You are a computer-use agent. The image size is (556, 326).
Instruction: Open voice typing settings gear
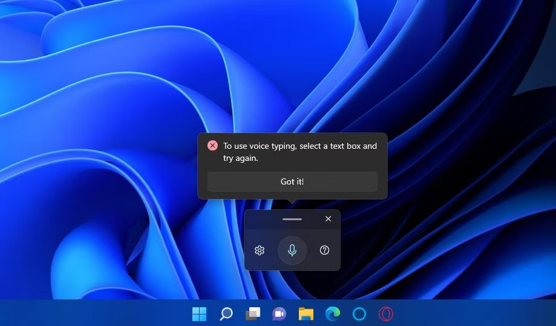(260, 250)
